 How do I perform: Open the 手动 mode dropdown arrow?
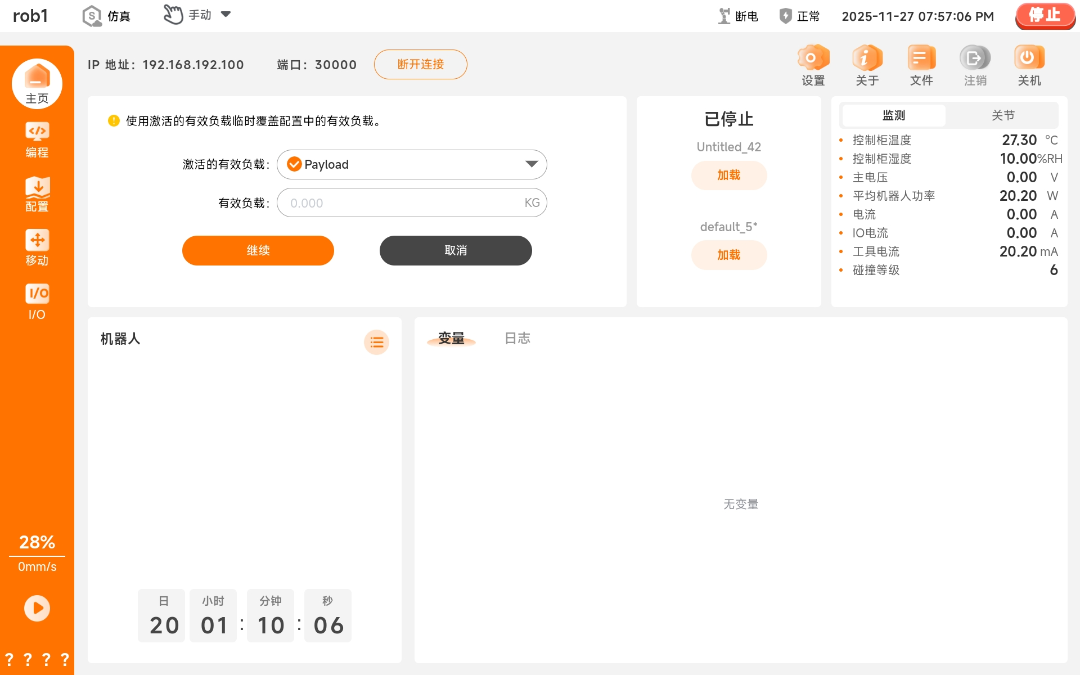click(x=226, y=15)
